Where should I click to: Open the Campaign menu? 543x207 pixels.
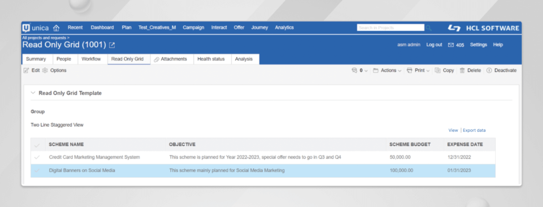(x=193, y=28)
